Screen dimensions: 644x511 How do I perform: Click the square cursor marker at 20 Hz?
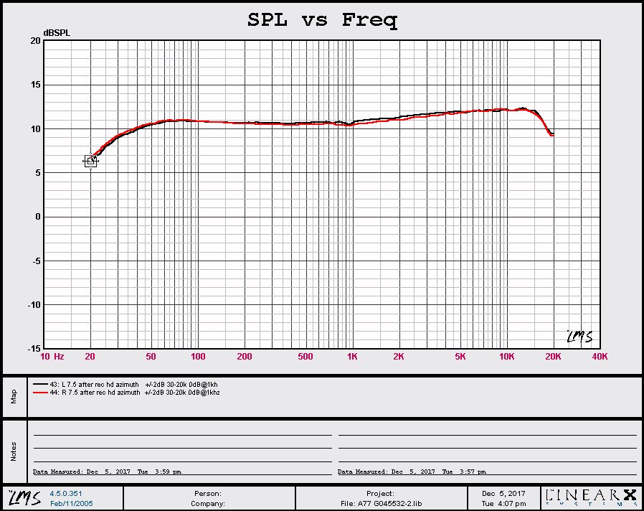pos(90,161)
